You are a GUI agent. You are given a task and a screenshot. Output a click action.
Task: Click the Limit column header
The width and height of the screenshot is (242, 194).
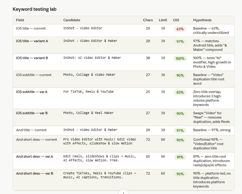click(163, 20)
